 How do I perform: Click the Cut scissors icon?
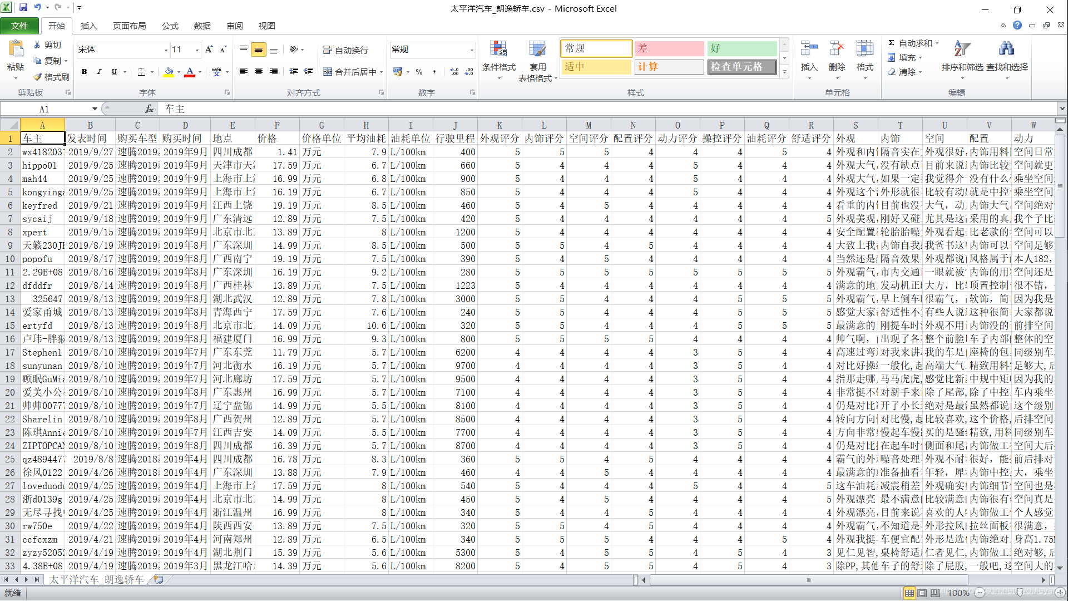(37, 45)
